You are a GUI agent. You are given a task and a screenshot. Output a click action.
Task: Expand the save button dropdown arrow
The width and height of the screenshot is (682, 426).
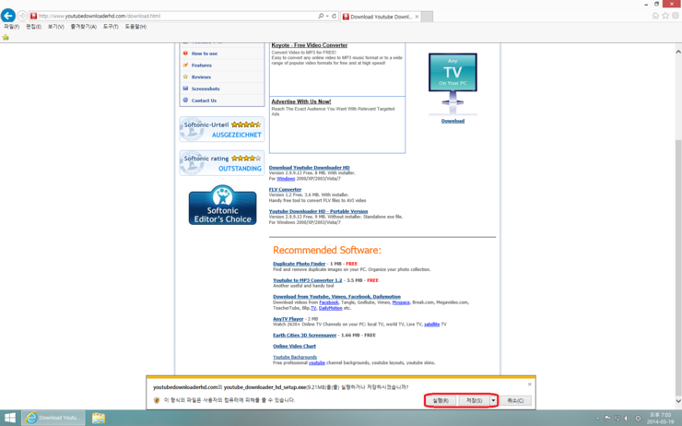coord(493,400)
